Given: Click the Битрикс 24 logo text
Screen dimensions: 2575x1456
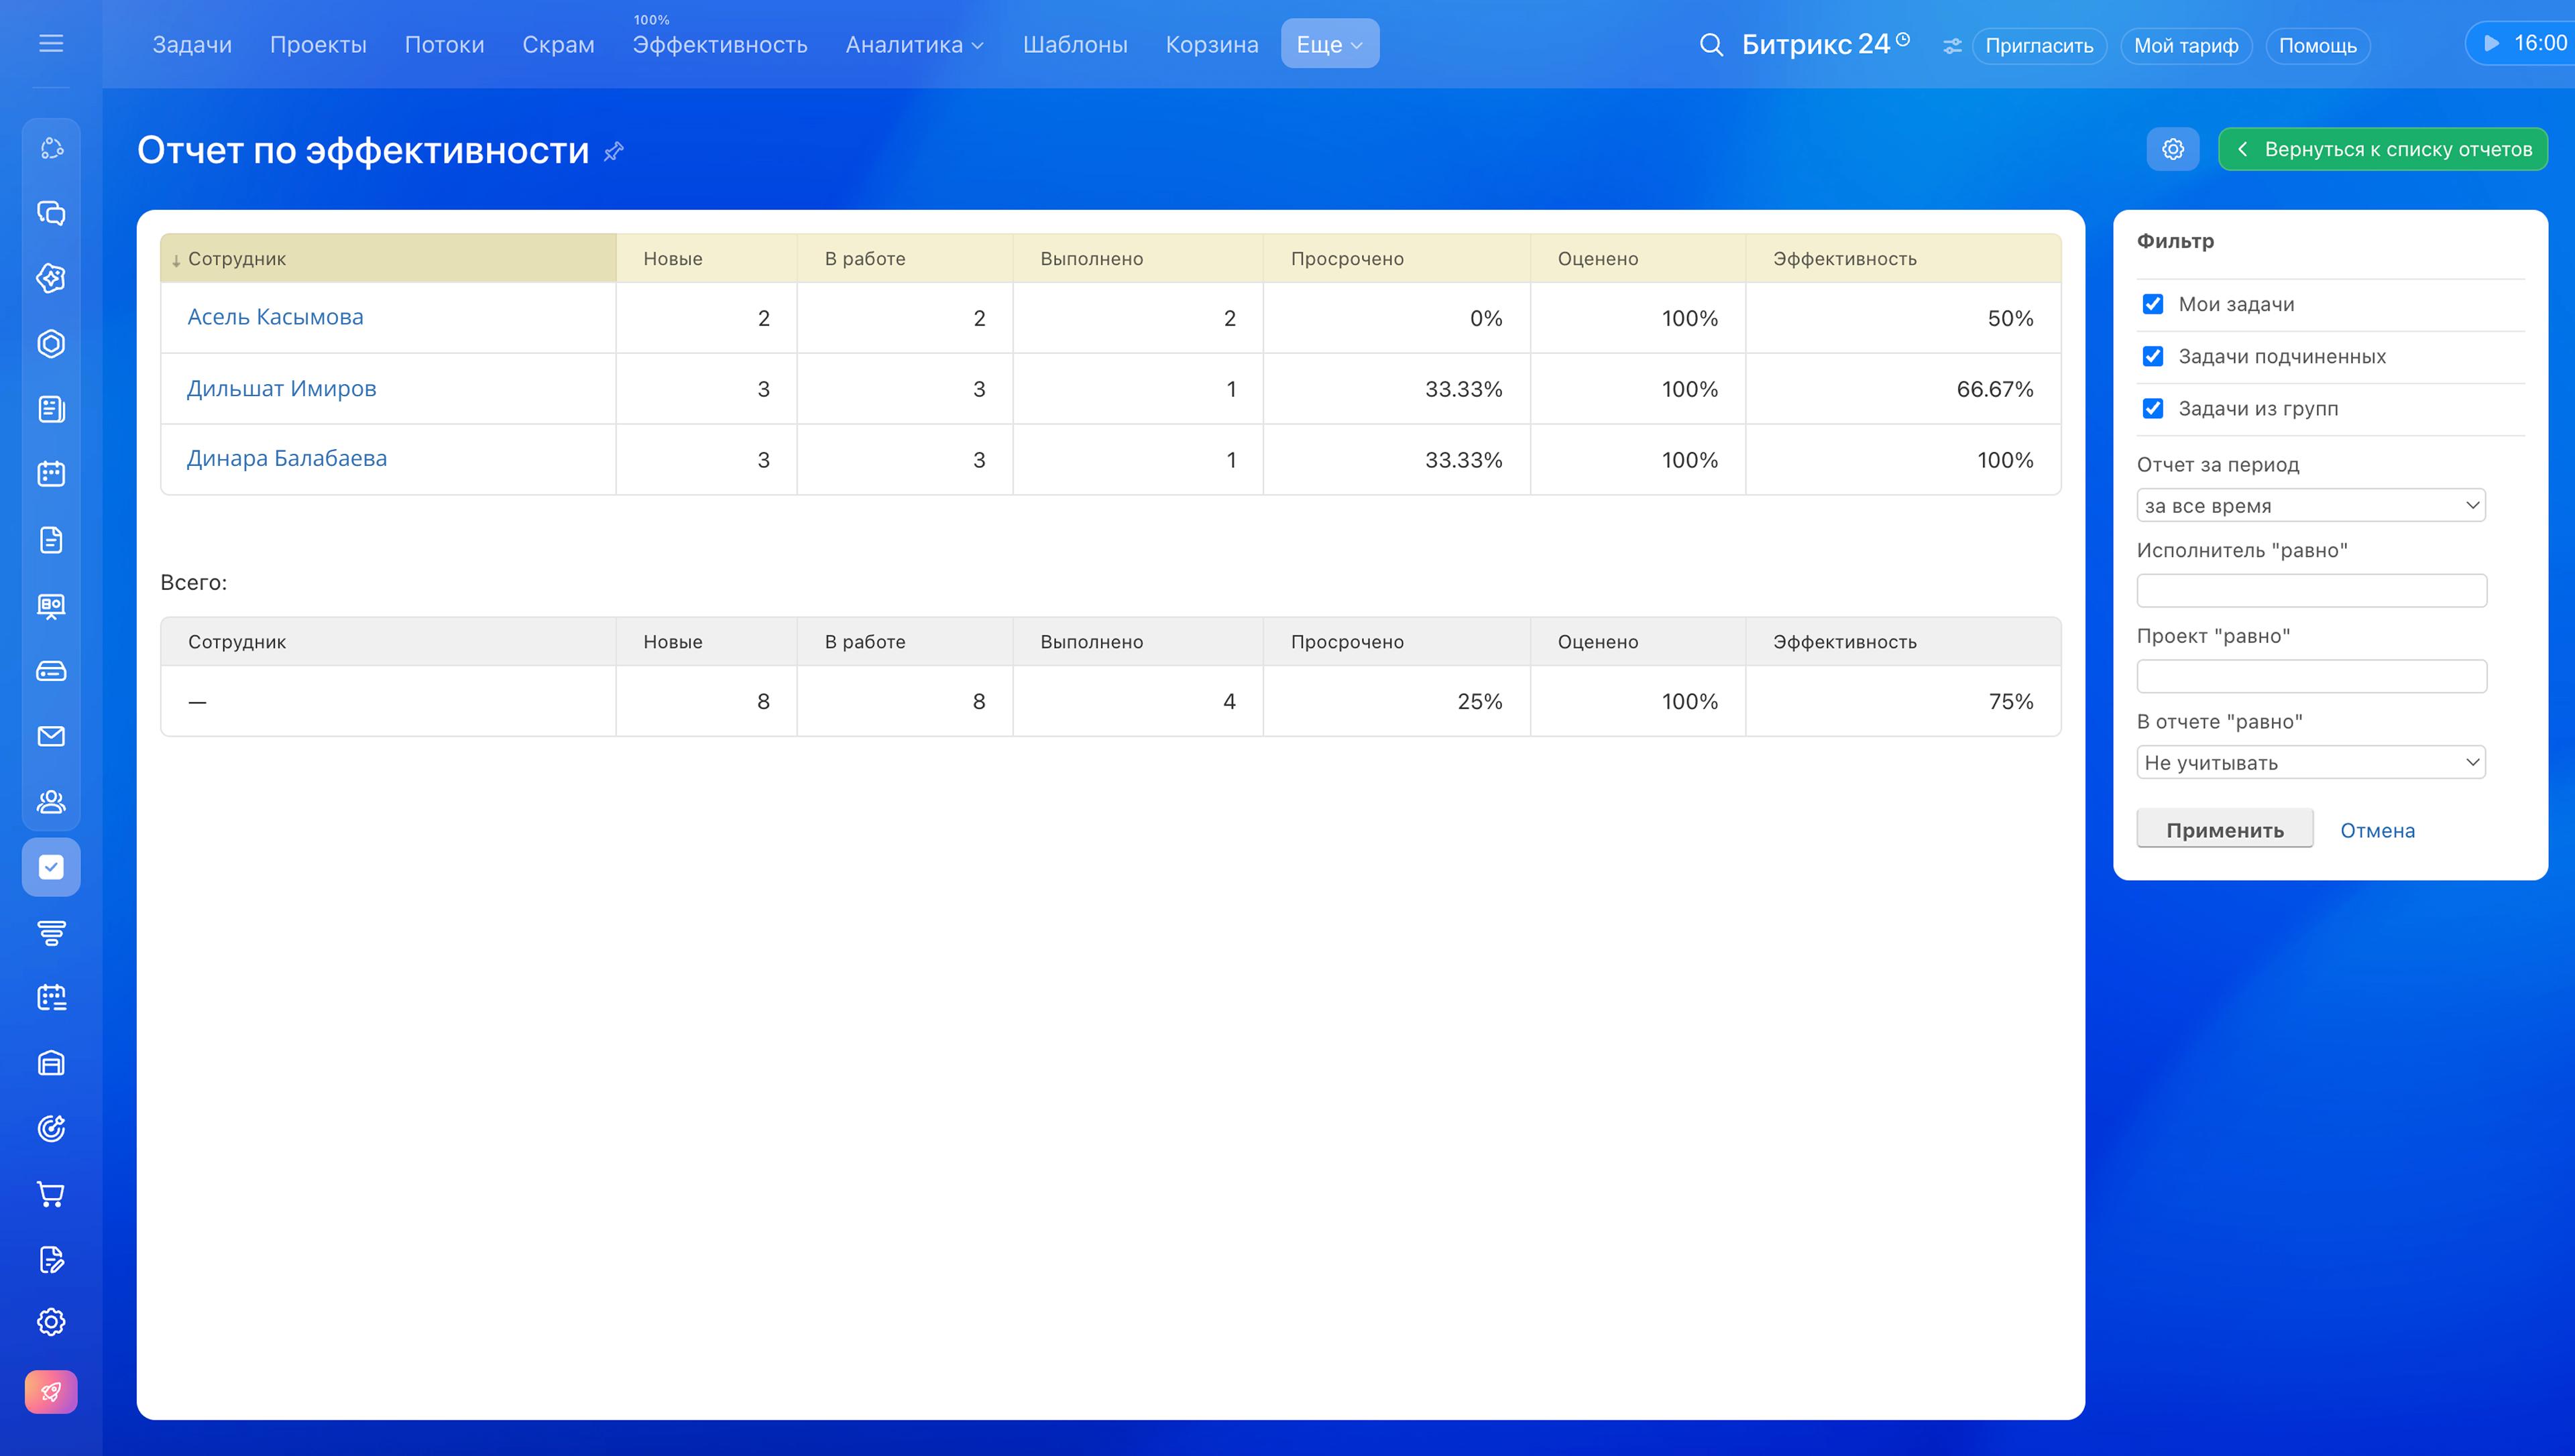Looking at the screenshot, I should [x=1815, y=44].
